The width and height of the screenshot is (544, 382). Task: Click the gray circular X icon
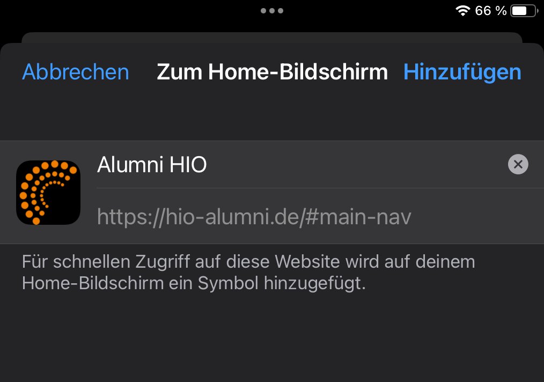(x=518, y=164)
